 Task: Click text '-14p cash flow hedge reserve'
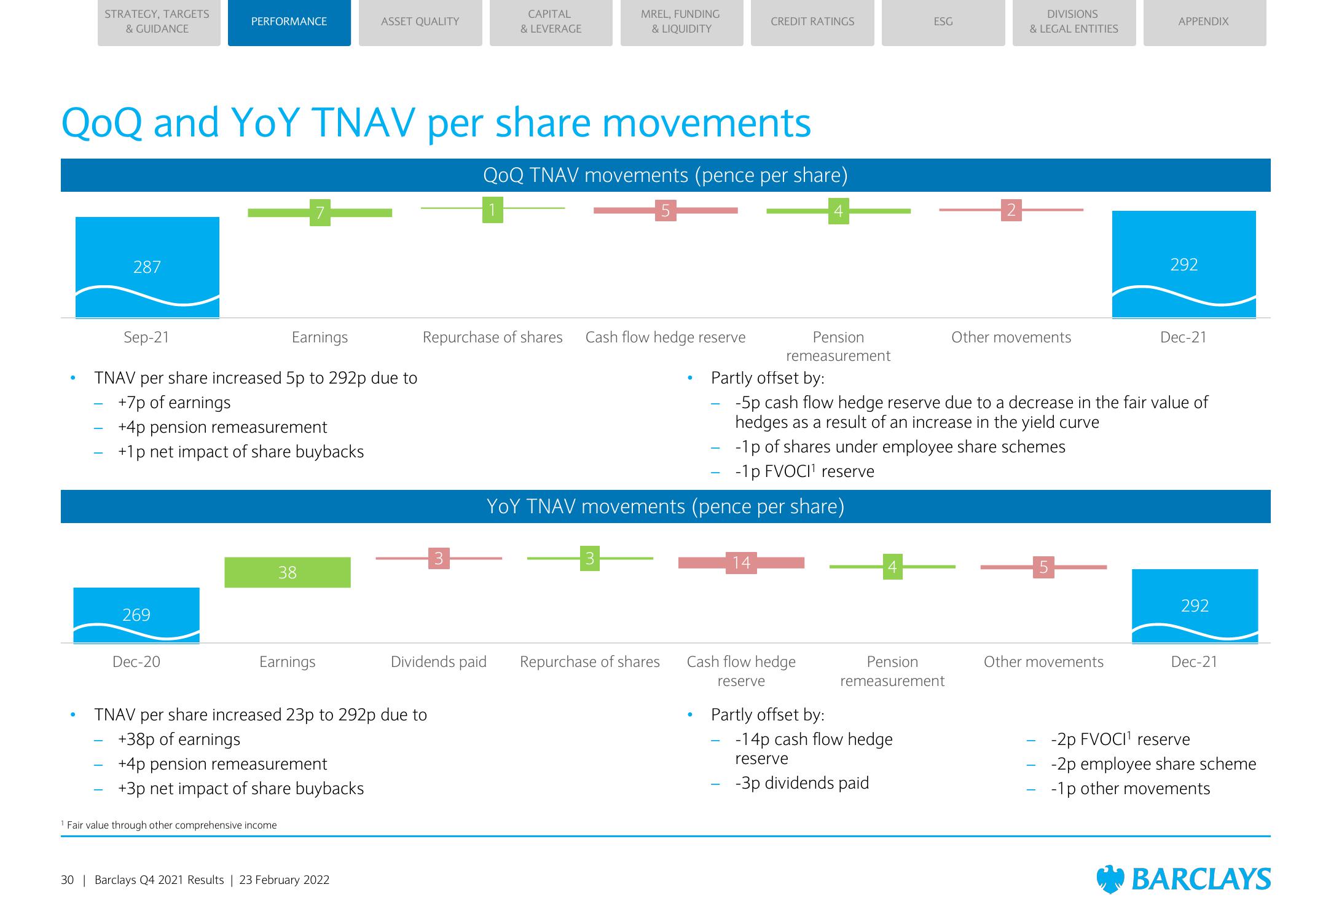(x=814, y=749)
